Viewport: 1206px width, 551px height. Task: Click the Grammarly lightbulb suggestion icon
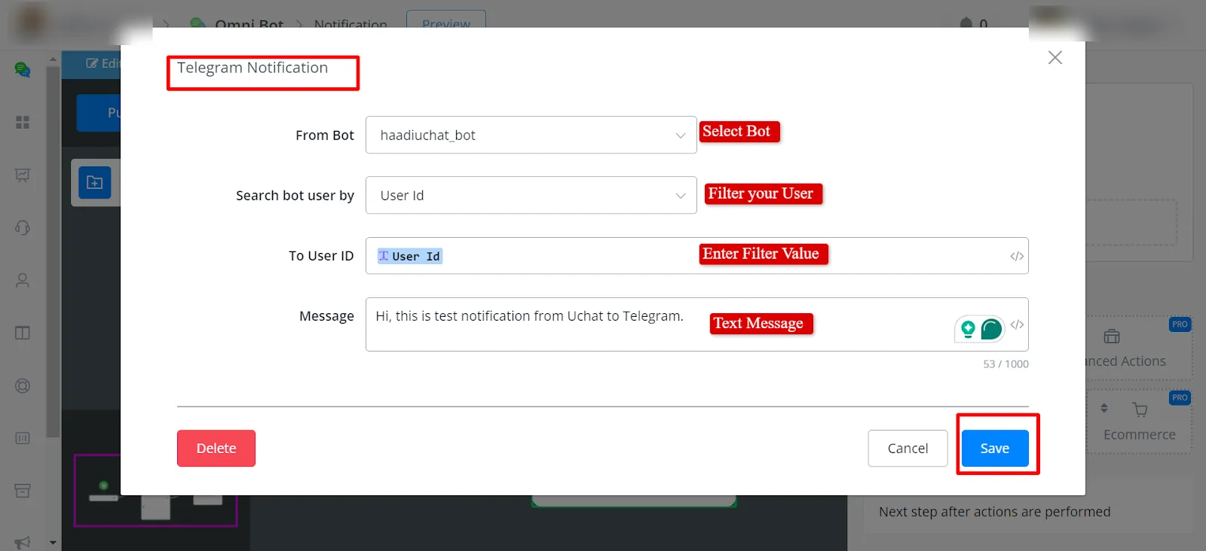click(x=968, y=328)
